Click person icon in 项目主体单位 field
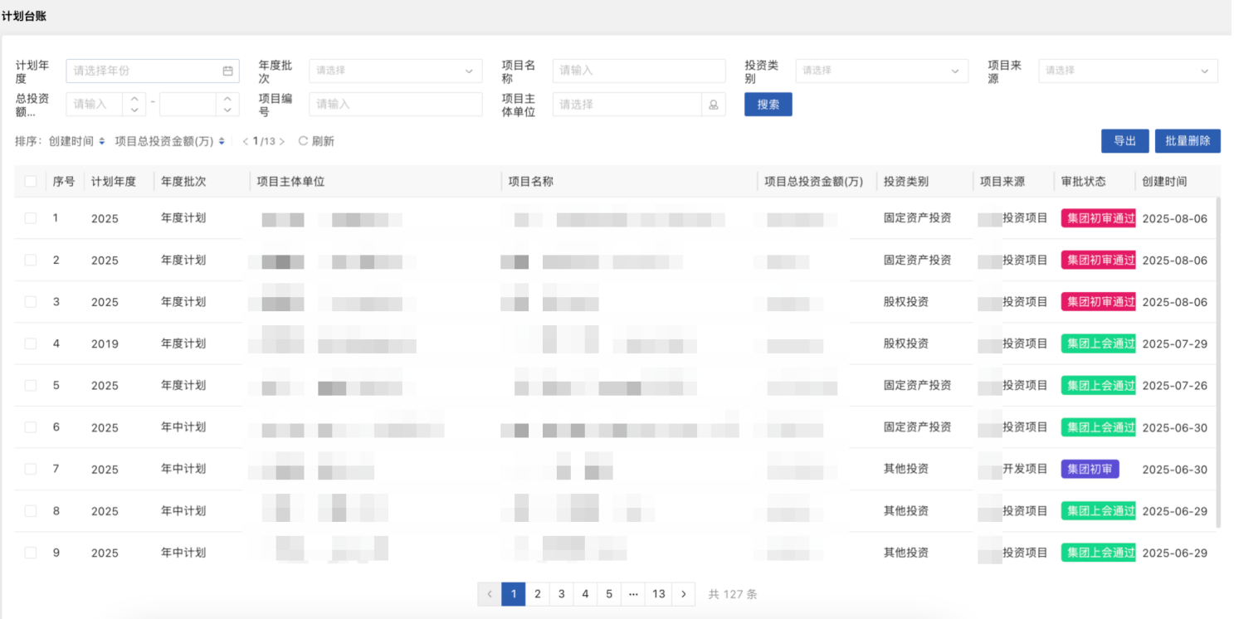1234x619 pixels. pyautogui.click(x=713, y=105)
